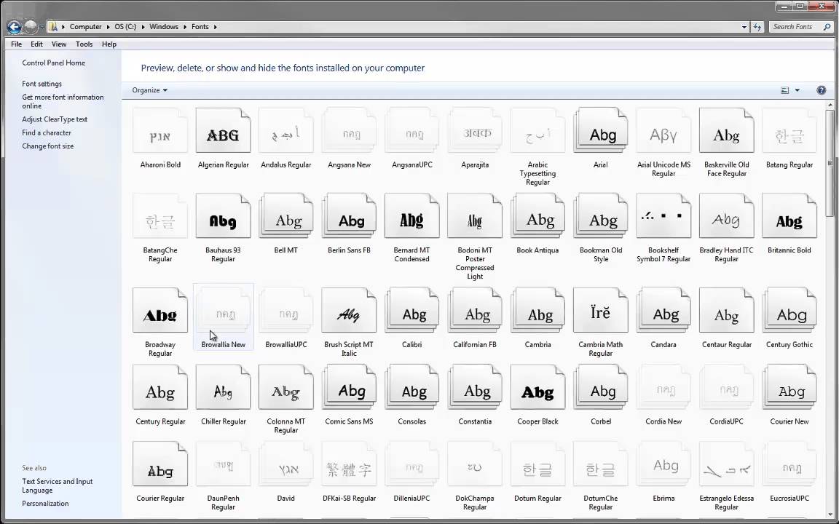Select the Algerian Regular font icon
This screenshot has width=839, height=524.
[223, 130]
